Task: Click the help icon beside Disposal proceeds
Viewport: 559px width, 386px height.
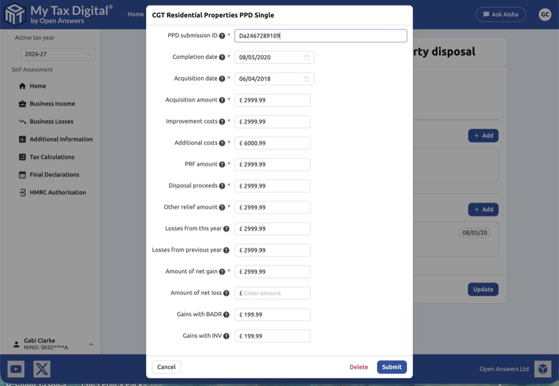Action: [222, 186]
